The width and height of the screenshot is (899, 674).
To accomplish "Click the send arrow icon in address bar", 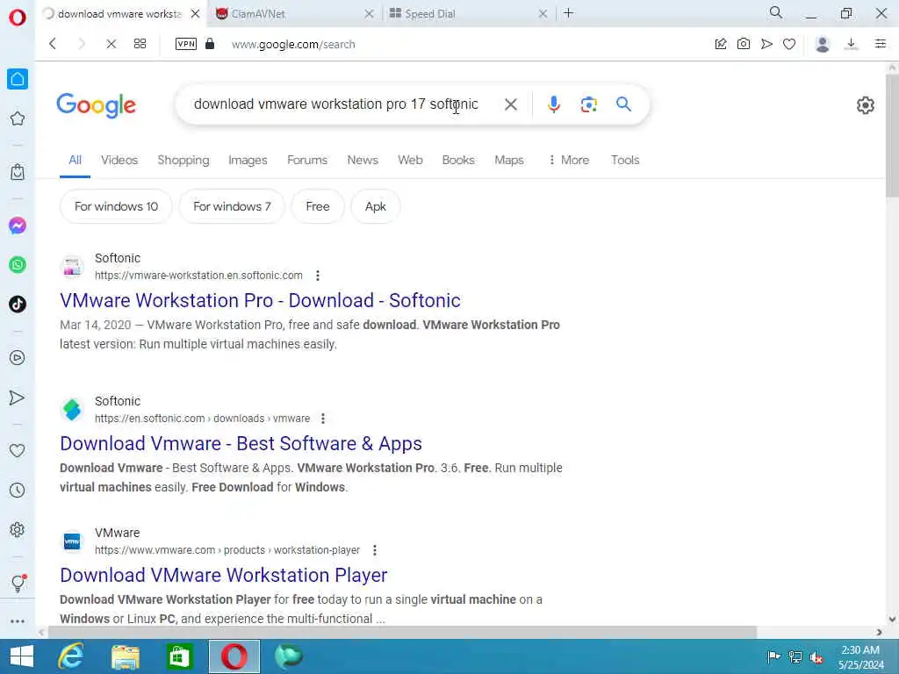I will pos(766,44).
